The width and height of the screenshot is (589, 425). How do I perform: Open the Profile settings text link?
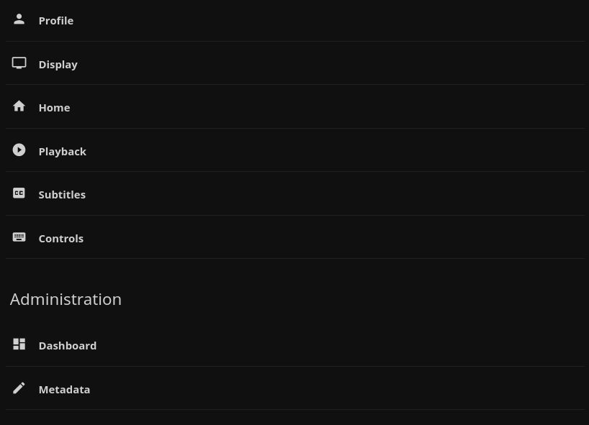tap(56, 21)
